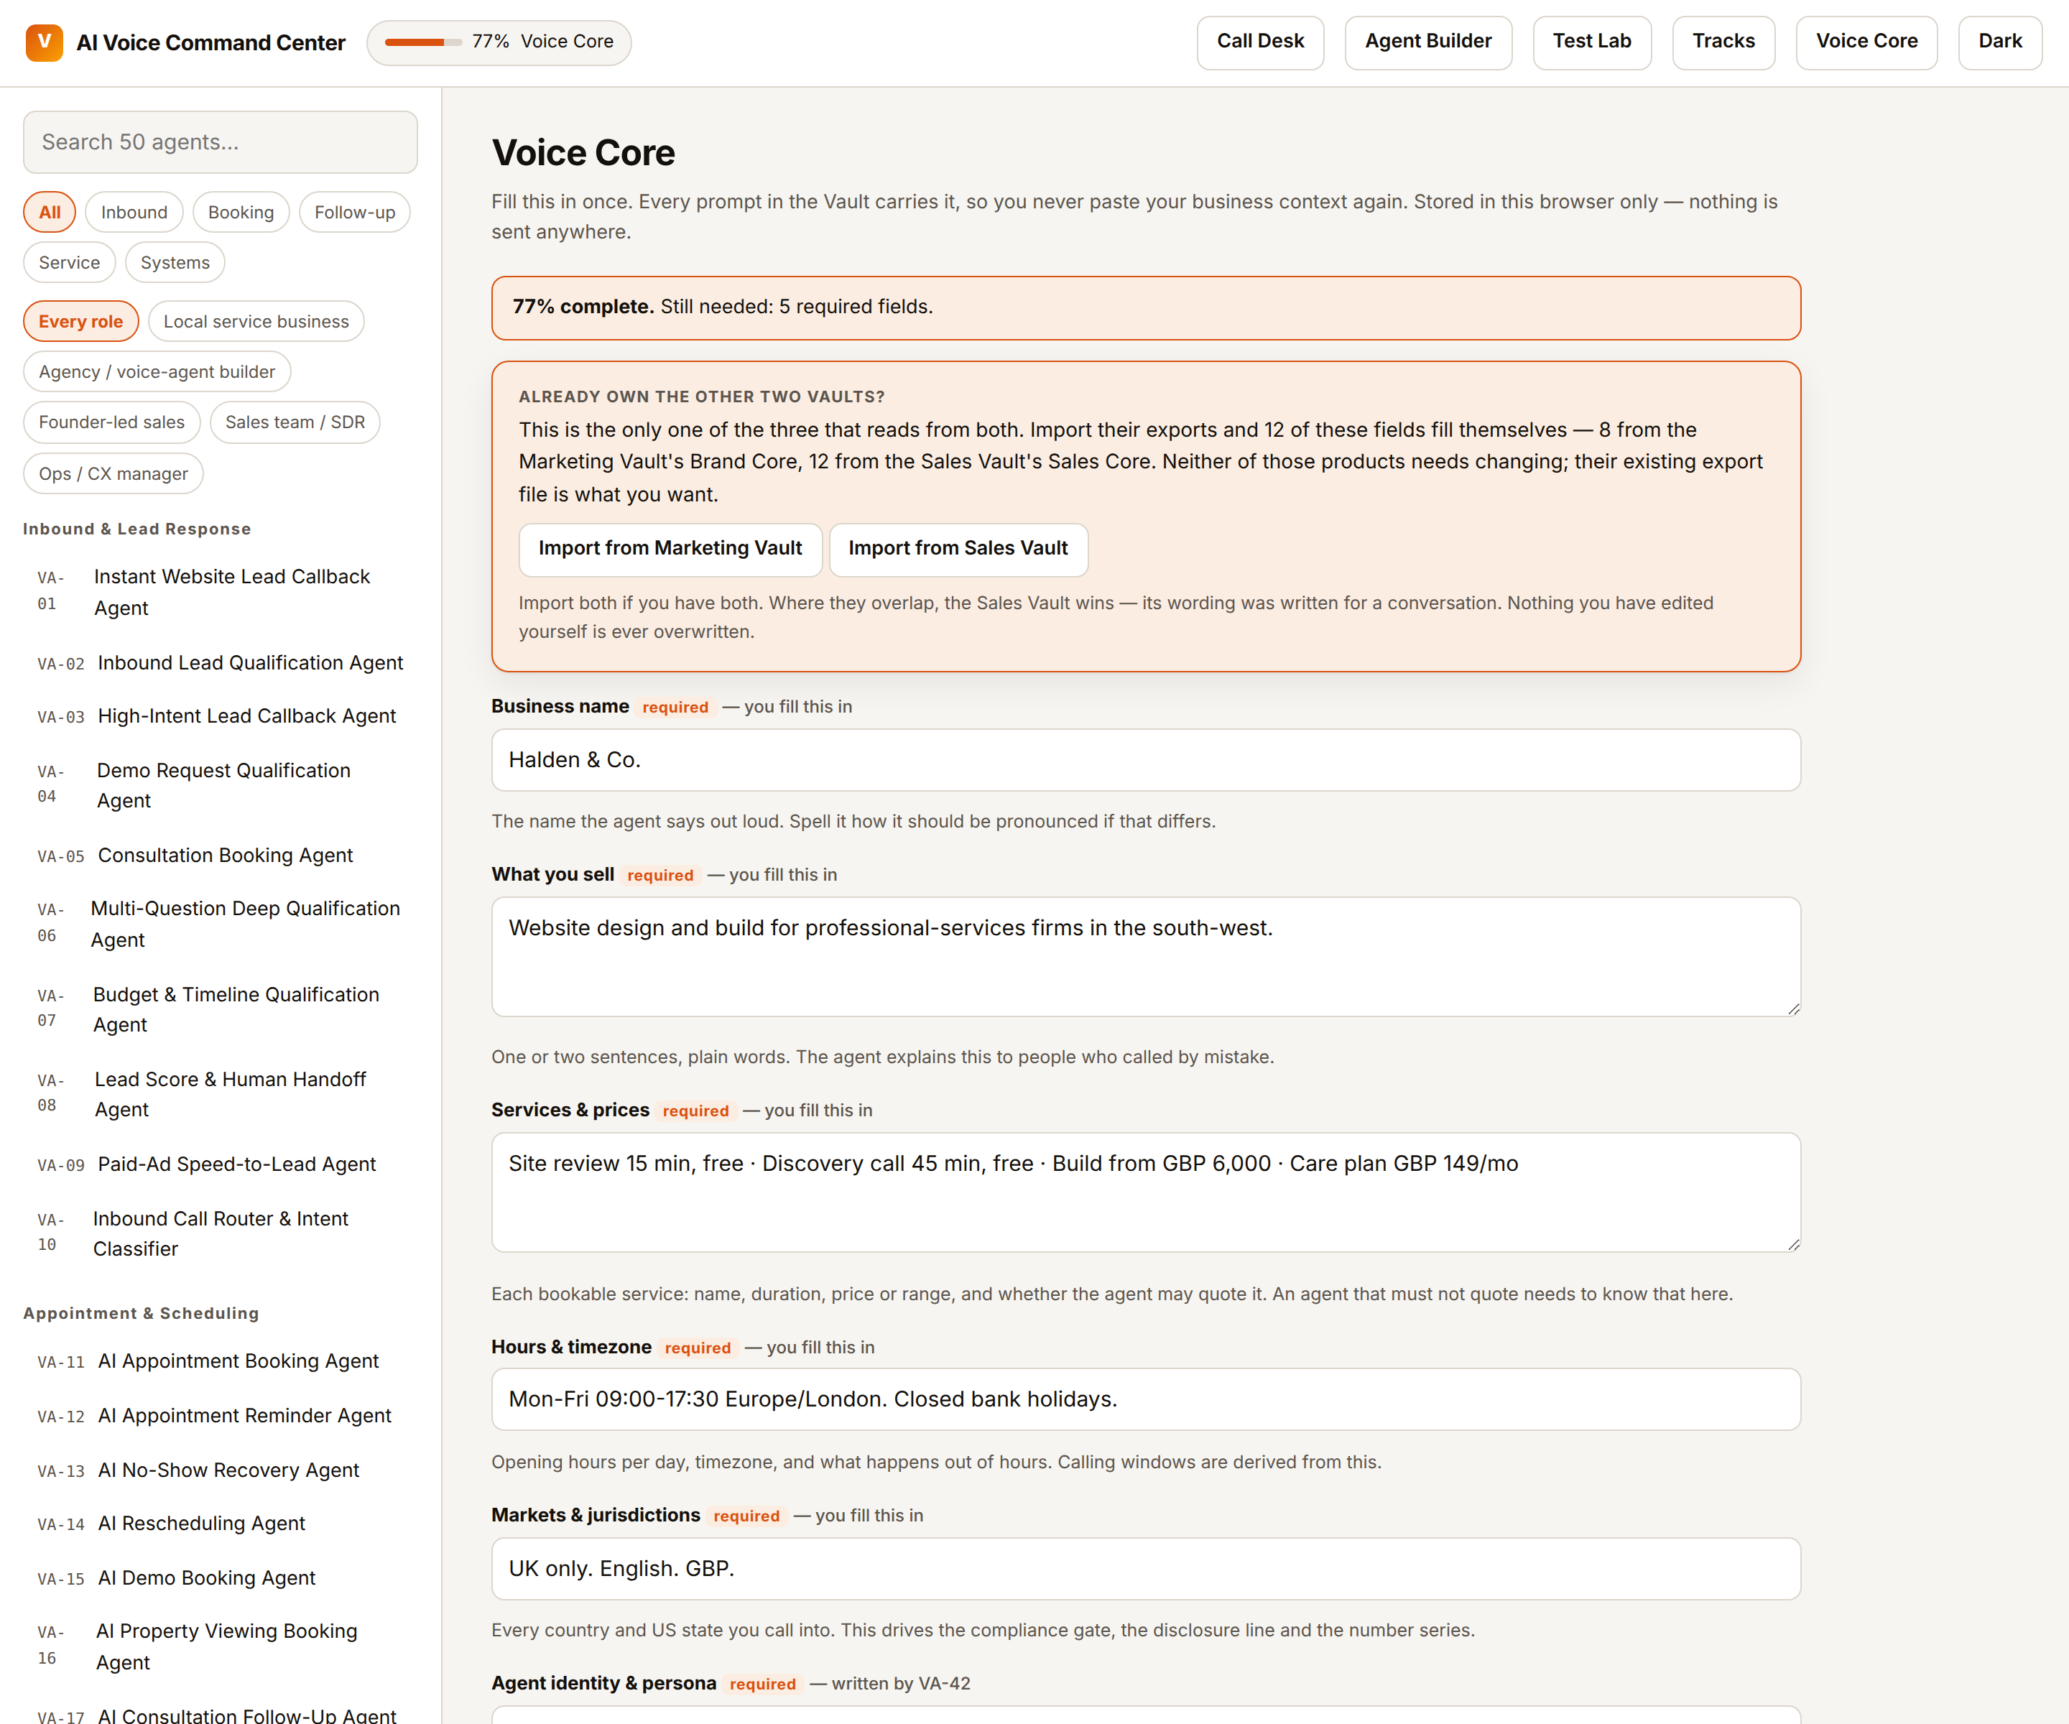
Task: Open VA-16 AI Property Viewing Booking Agent
Action: pos(221,1646)
